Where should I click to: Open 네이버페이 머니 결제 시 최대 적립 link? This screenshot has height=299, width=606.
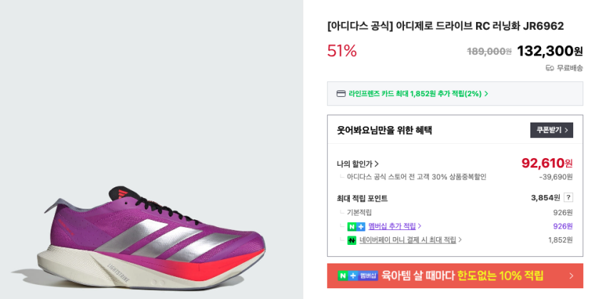[x=408, y=241]
